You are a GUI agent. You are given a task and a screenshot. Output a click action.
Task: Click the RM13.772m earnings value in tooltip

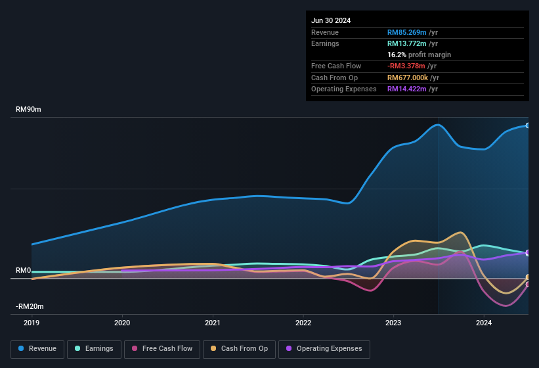pos(406,43)
